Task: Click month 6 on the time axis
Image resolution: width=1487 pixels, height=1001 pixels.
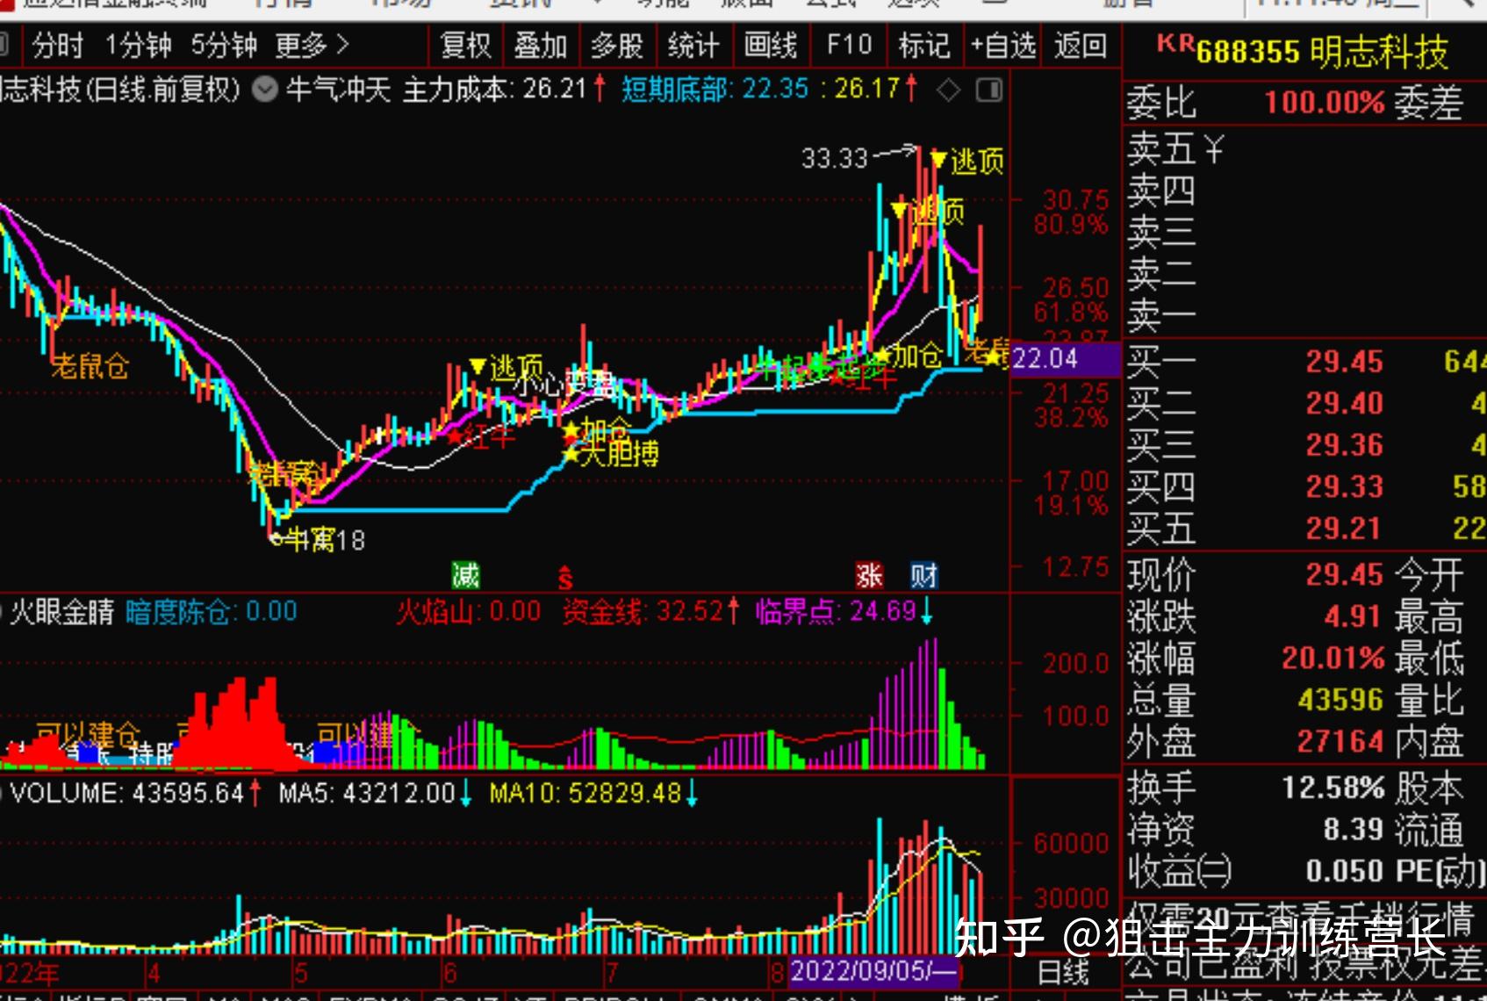Action: [x=450, y=973]
